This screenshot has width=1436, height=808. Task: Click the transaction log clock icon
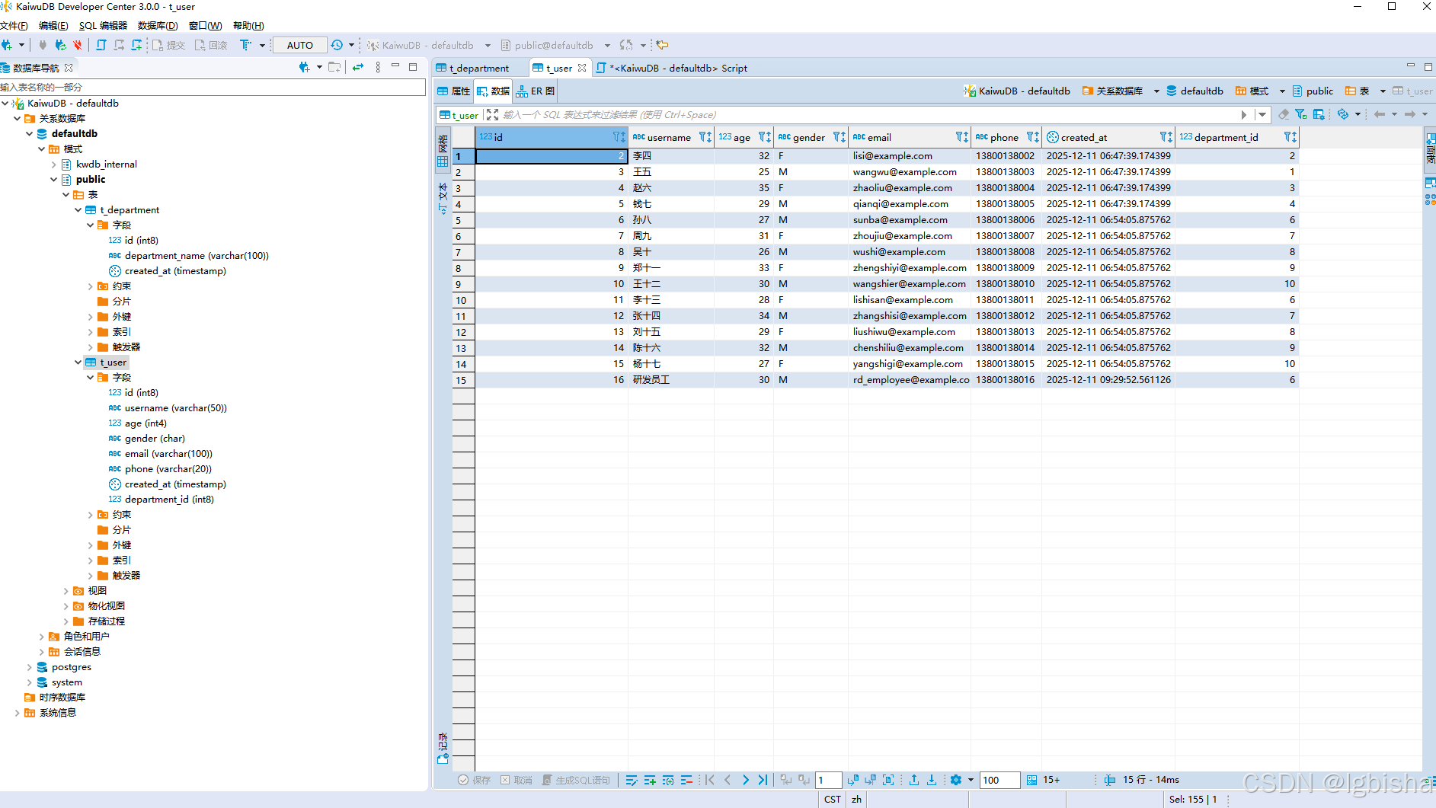(x=337, y=45)
